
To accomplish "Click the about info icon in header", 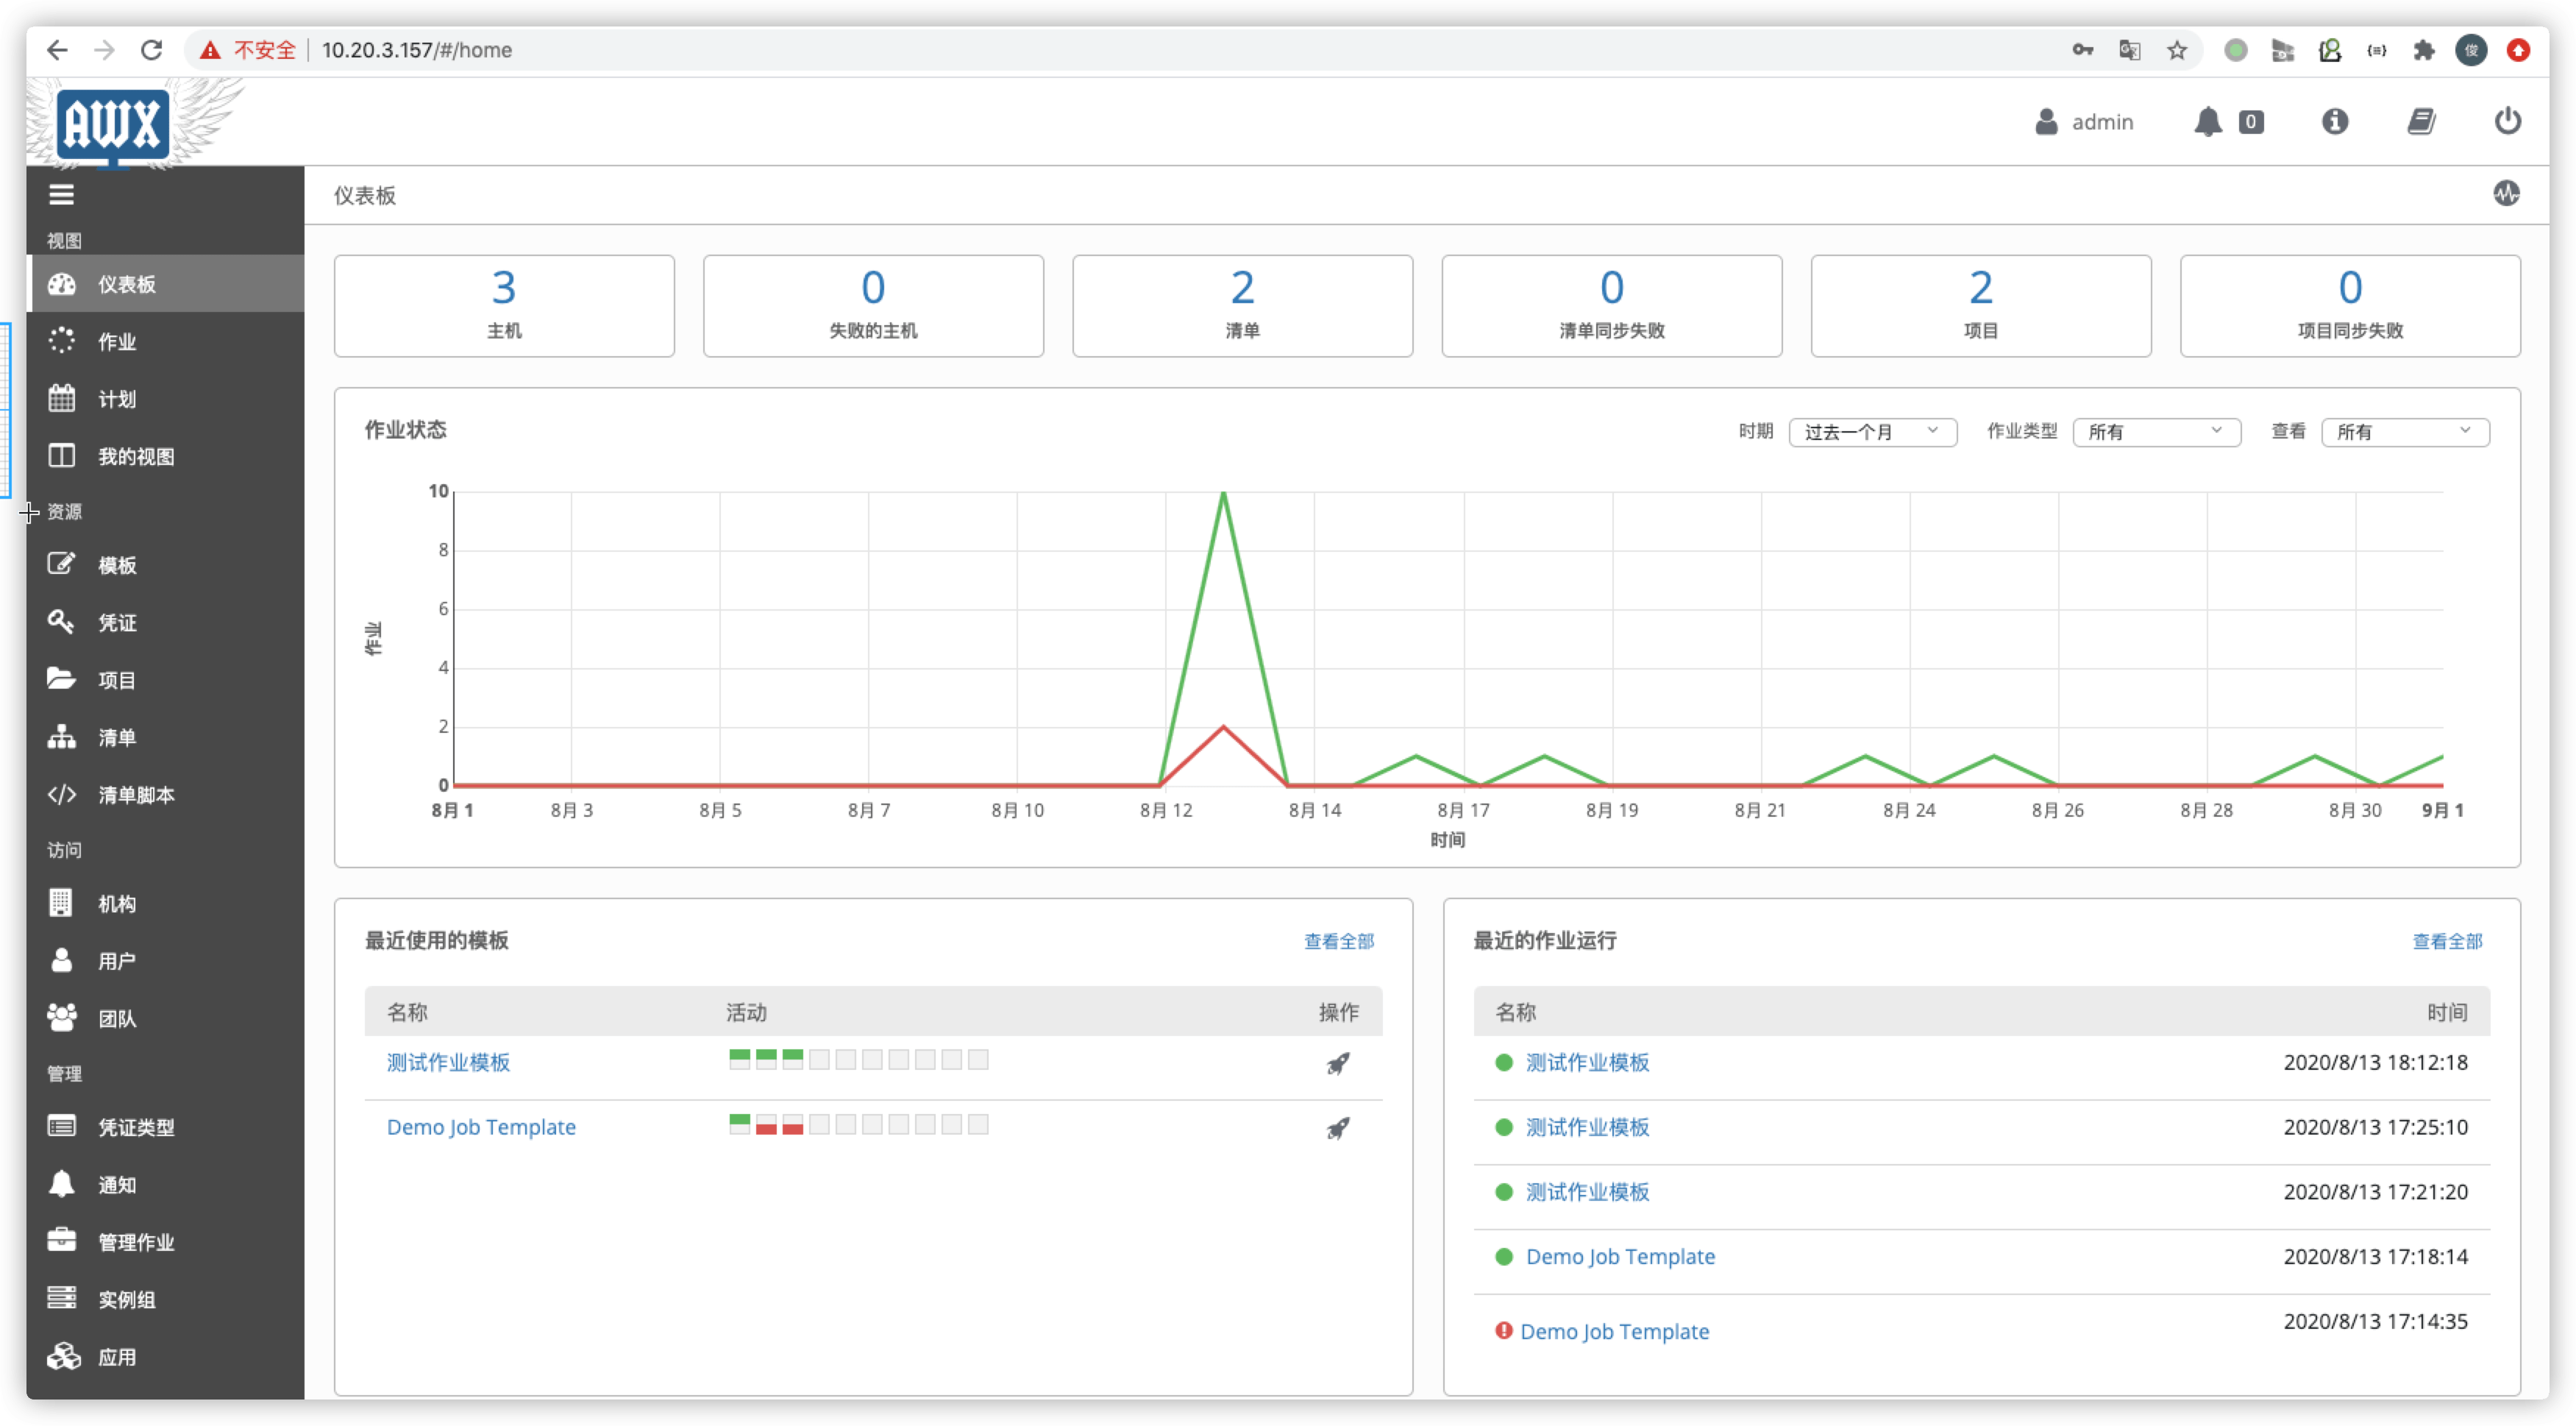I will (x=2335, y=121).
